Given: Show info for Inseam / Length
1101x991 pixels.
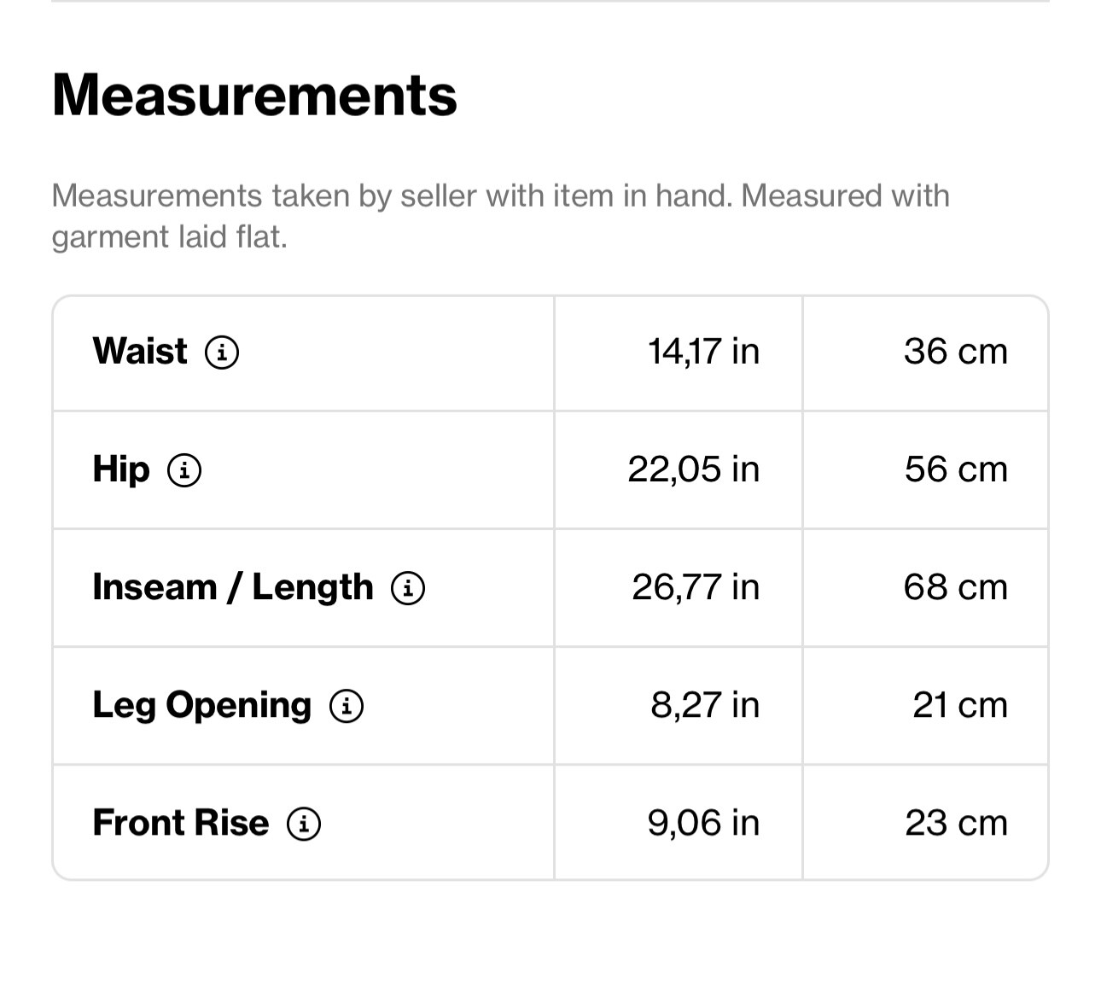Looking at the screenshot, I should click(408, 587).
